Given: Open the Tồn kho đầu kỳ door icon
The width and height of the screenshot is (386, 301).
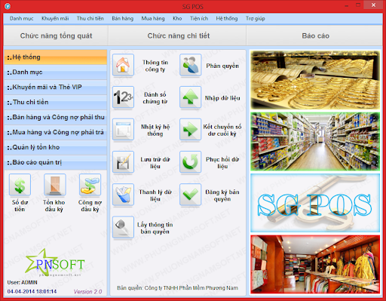Looking at the screenshot, I should point(55,185).
